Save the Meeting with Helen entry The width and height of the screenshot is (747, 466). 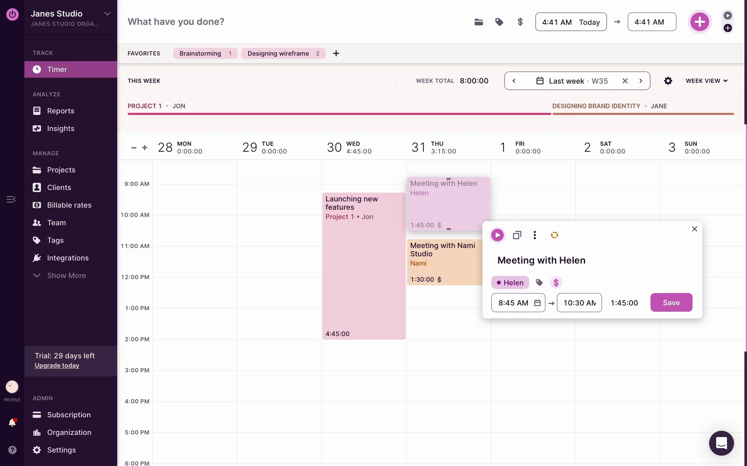pos(671,303)
